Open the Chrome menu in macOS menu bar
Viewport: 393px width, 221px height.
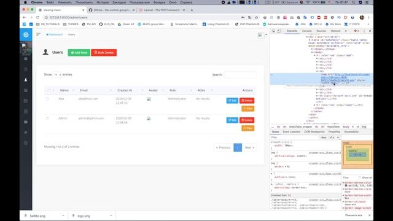coord(37,2)
